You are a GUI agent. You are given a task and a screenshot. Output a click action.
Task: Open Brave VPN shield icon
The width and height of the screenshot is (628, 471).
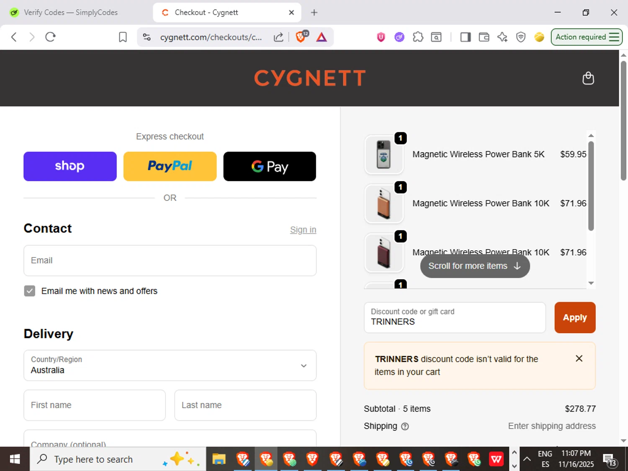pyautogui.click(x=521, y=37)
